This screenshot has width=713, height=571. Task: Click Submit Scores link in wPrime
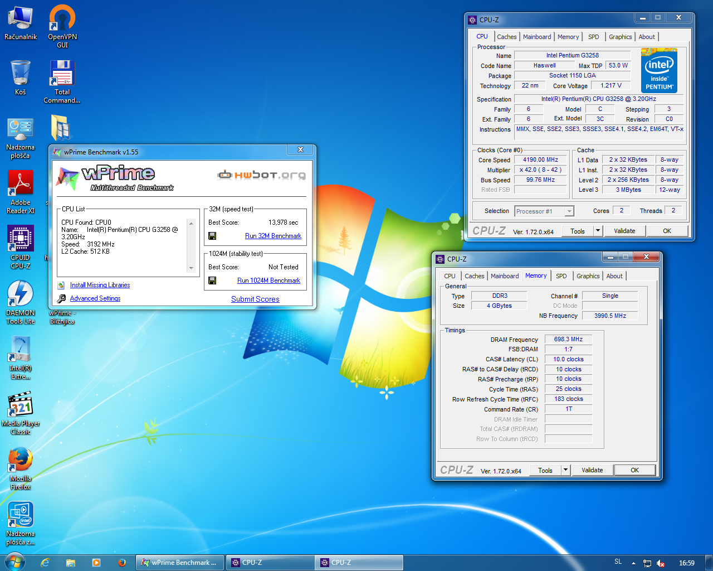[x=255, y=299]
